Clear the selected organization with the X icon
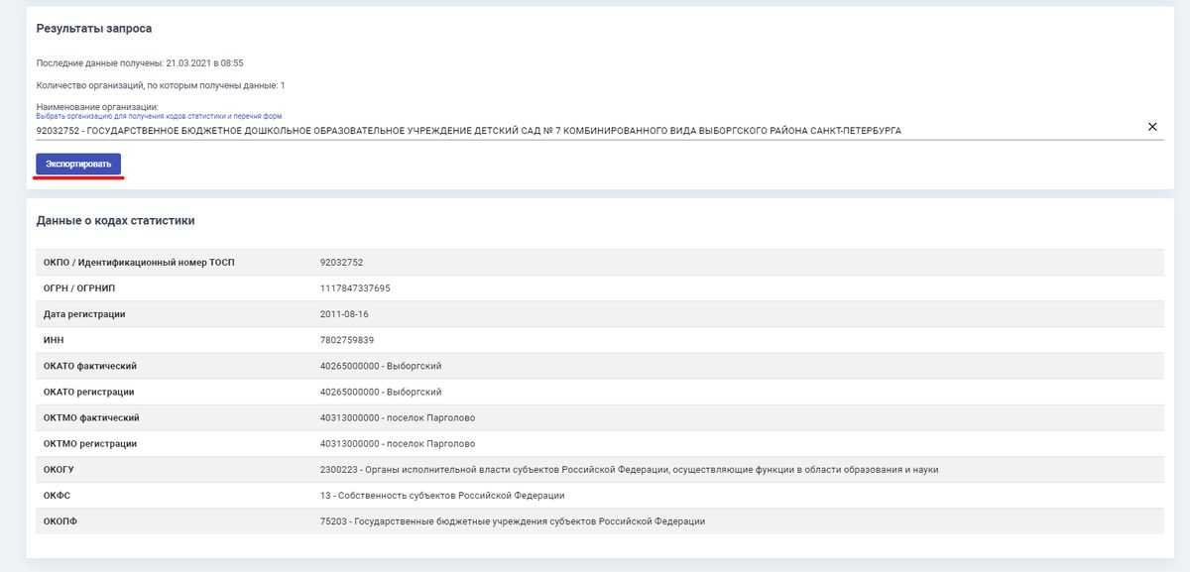1190x572 pixels. pos(1152,127)
